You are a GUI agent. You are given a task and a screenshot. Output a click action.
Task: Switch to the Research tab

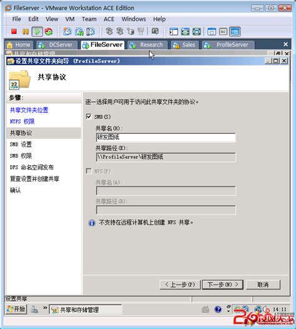point(147,45)
